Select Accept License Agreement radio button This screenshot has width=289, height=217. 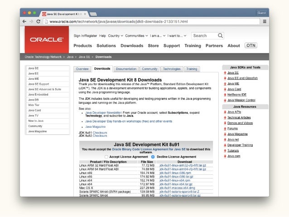pyautogui.click(x=106, y=157)
